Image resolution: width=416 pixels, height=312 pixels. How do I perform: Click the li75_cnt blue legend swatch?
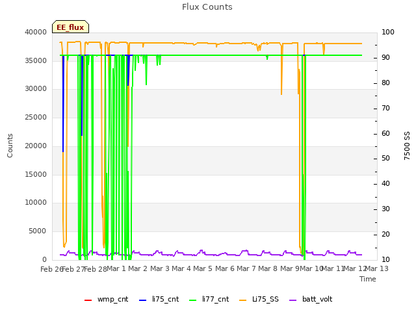tap(142, 300)
